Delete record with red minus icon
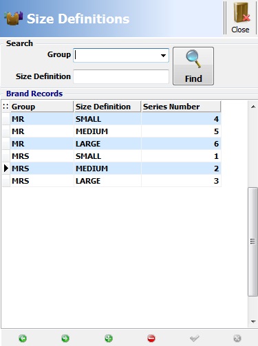This screenshot has width=258, height=346. click(151, 338)
